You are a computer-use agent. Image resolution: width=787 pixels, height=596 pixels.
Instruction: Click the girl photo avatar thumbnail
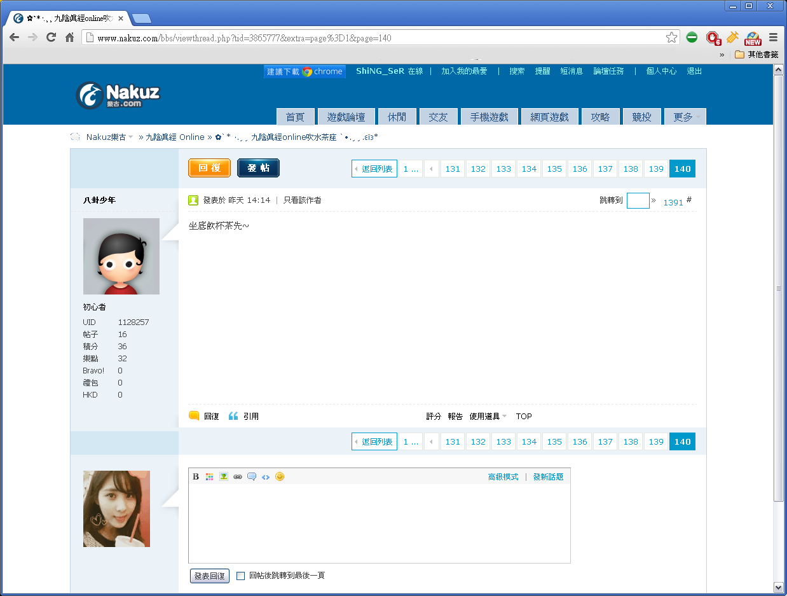coord(116,509)
